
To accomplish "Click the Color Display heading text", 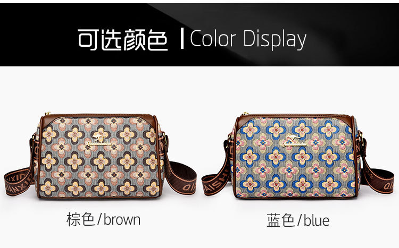I will coord(248,39).
